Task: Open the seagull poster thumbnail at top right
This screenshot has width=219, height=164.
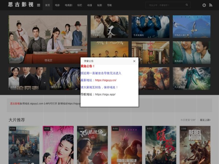Action: coord(192,27)
